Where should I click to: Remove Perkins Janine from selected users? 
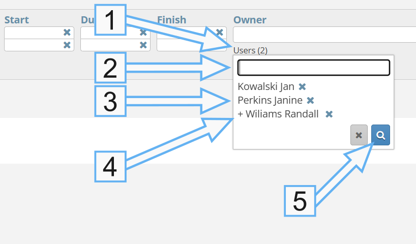310,100
